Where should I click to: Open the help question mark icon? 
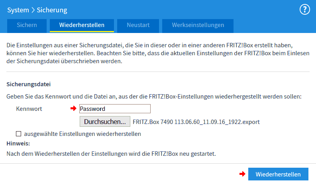click(x=304, y=10)
